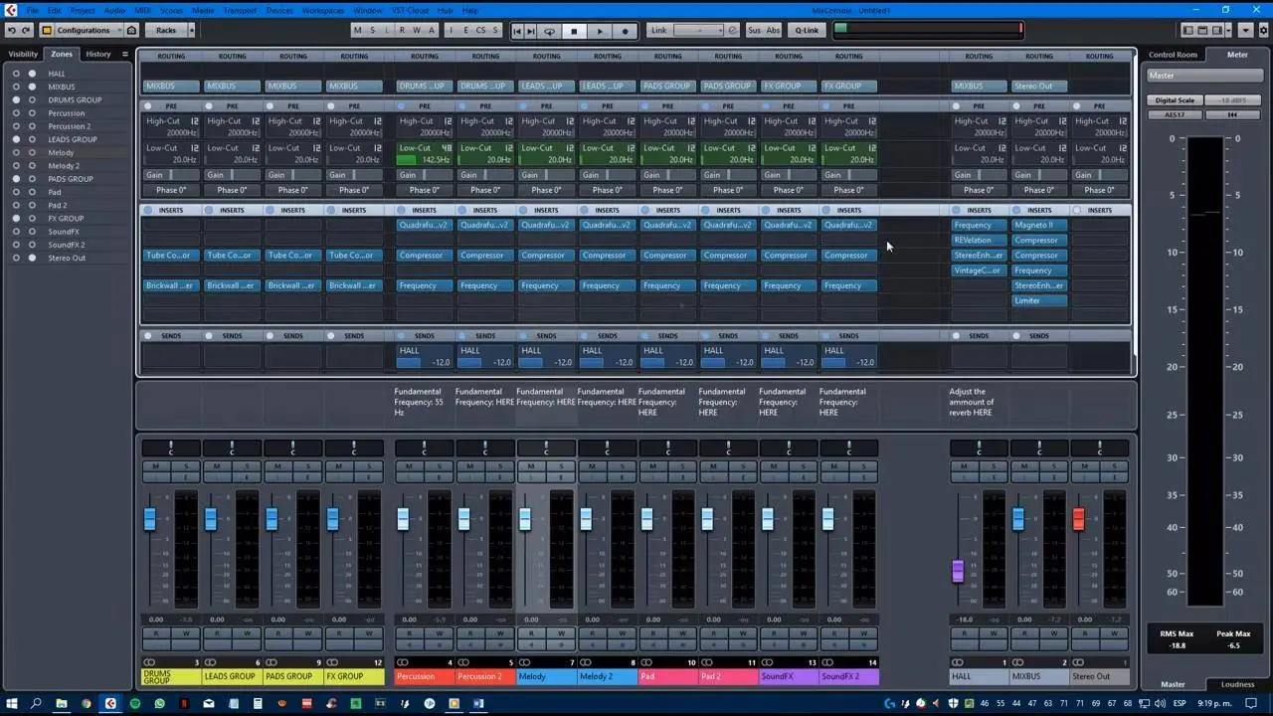Screen dimensions: 1273x716
Task: Click the Sus link button
Action: pos(754,31)
